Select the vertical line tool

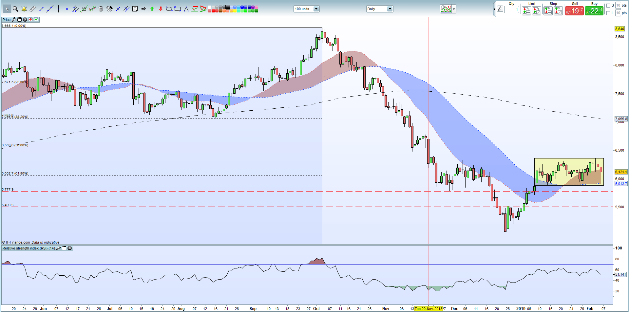pyautogui.click(x=58, y=9)
